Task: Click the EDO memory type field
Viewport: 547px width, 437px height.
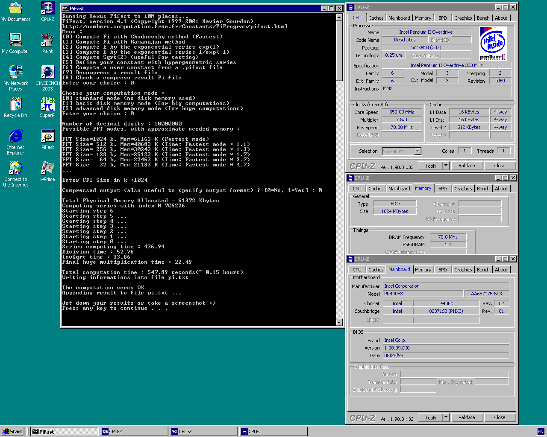Action: (395, 204)
